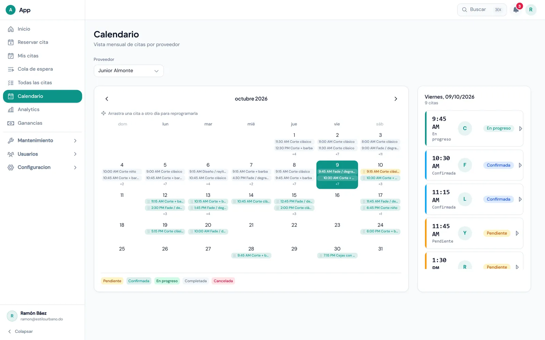This screenshot has width=545, height=340.
Task: Click the Cola de espera icon
Action: 11,69
